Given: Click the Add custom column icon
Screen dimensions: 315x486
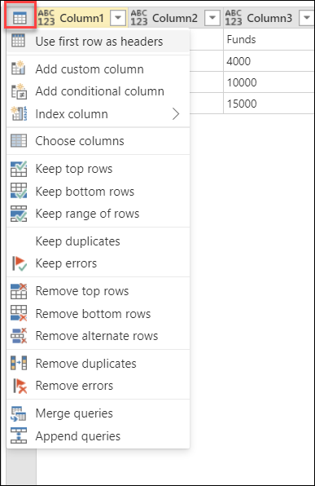Looking at the screenshot, I should (19, 68).
